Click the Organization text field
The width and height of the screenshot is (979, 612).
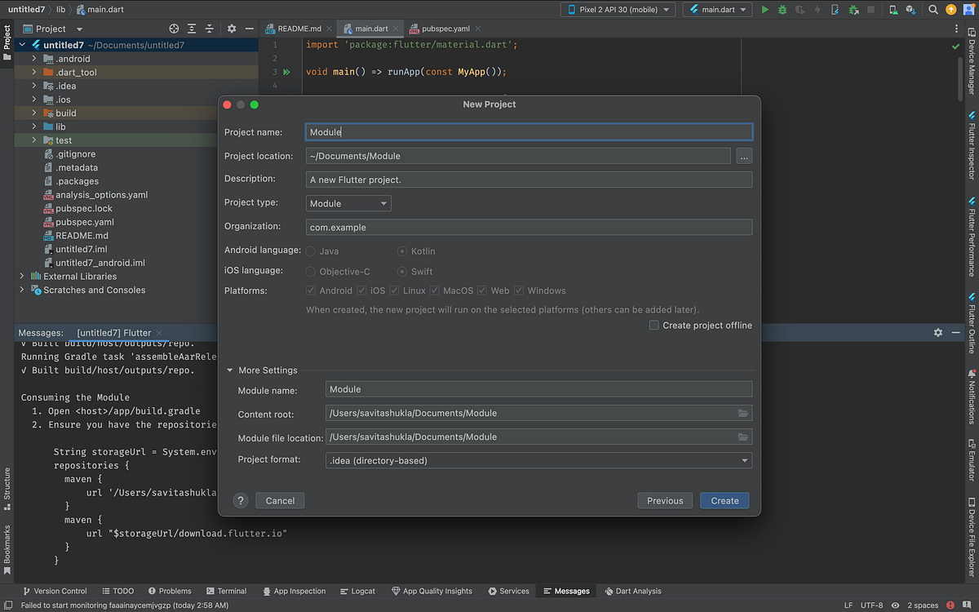(529, 228)
